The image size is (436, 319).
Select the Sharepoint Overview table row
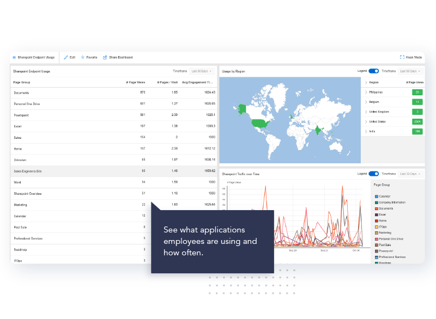[x=114, y=193]
